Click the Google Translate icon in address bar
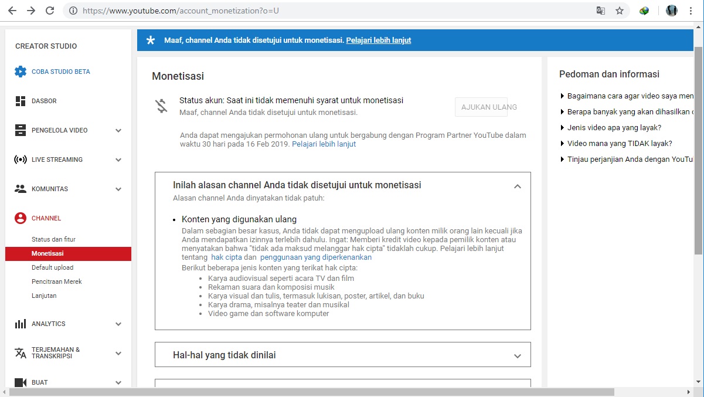This screenshot has width=704, height=397. click(601, 11)
